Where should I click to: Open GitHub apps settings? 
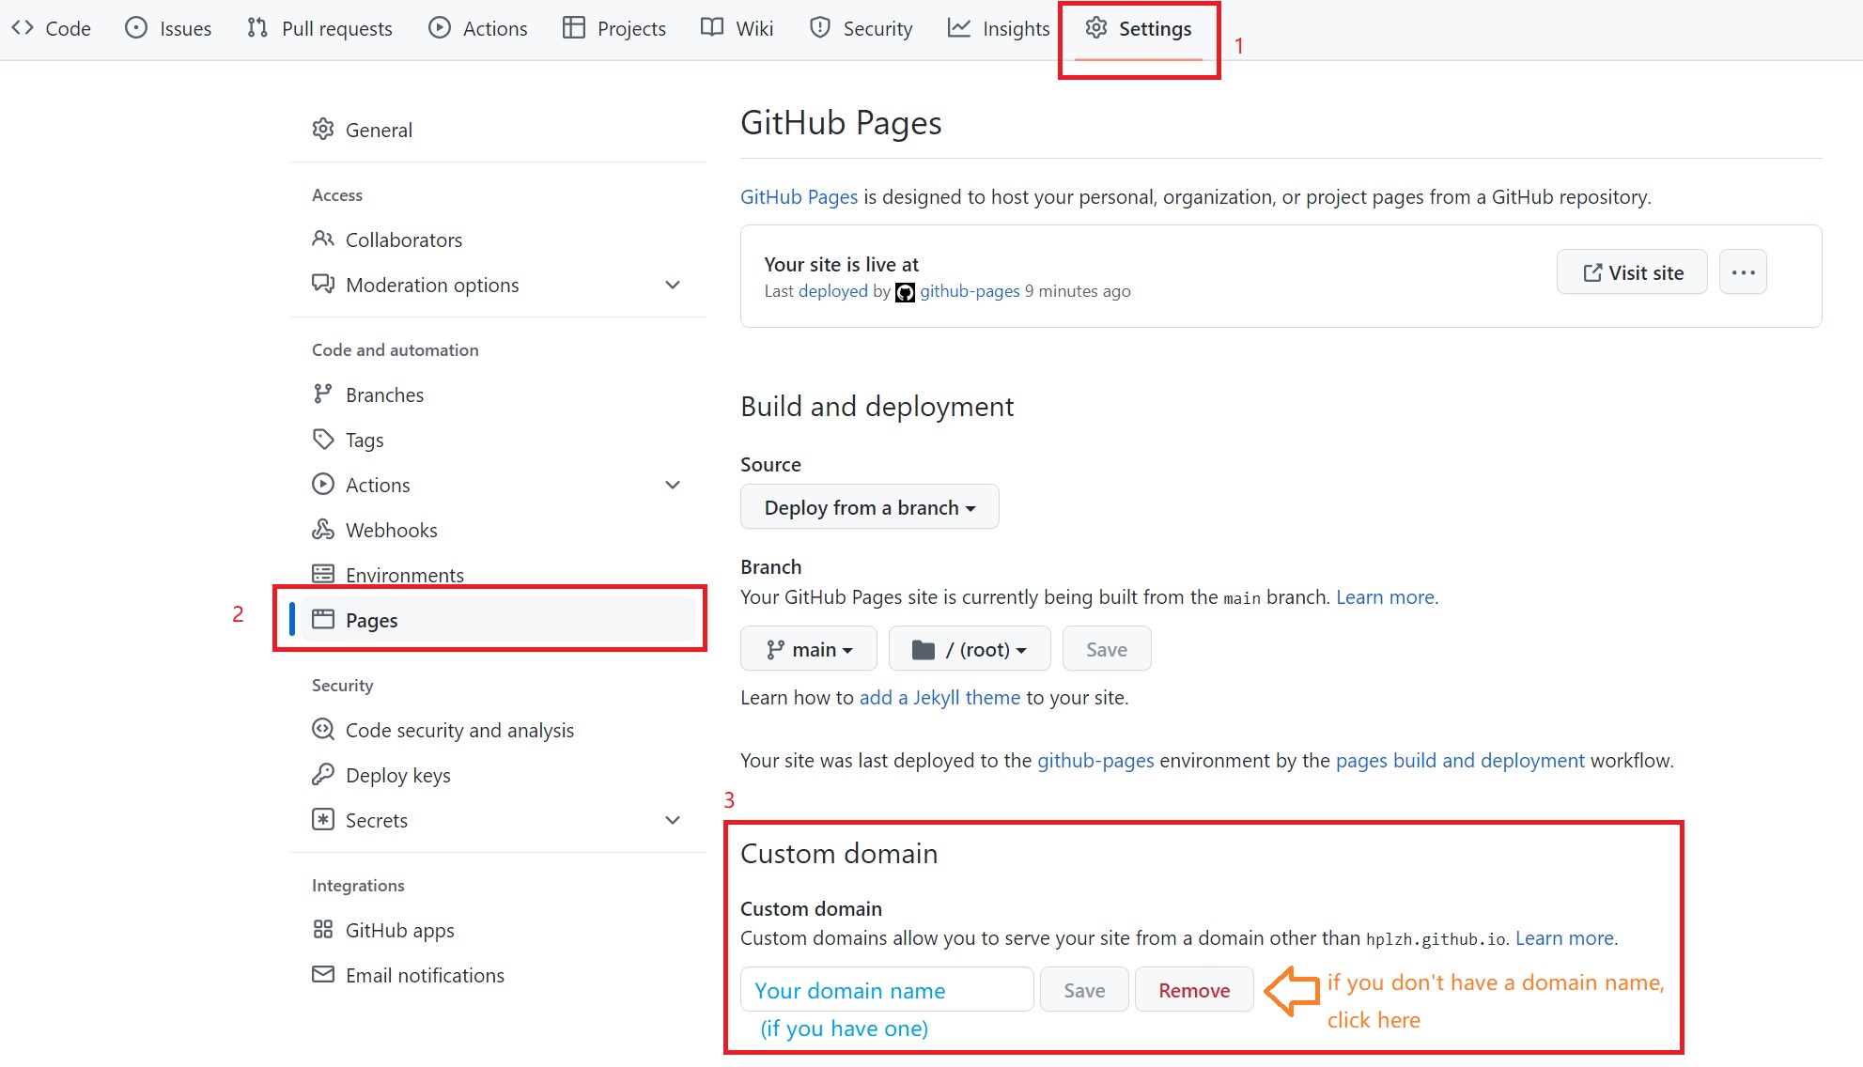498,930
